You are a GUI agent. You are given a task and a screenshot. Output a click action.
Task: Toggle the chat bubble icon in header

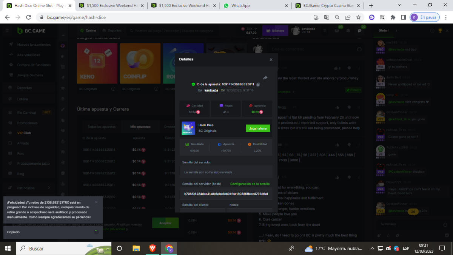360,31
